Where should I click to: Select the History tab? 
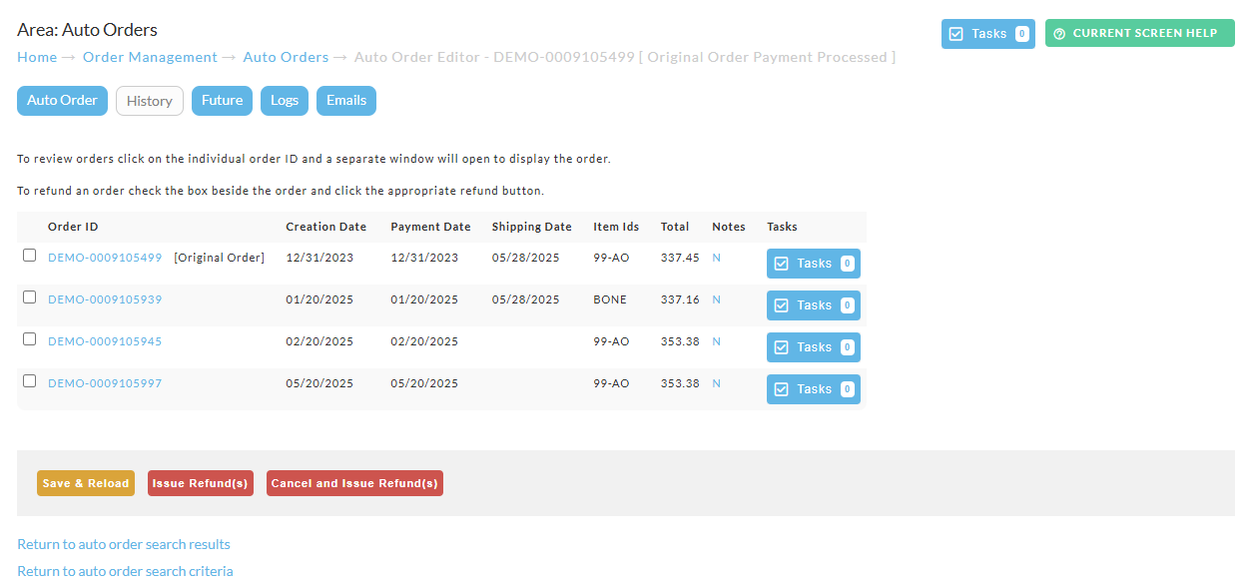coord(150,101)
